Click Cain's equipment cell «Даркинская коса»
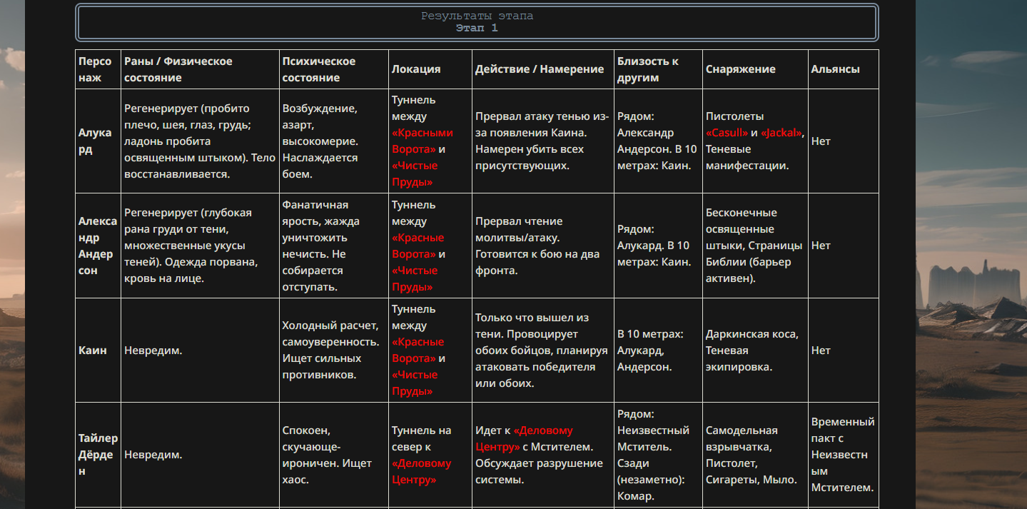 755,351
